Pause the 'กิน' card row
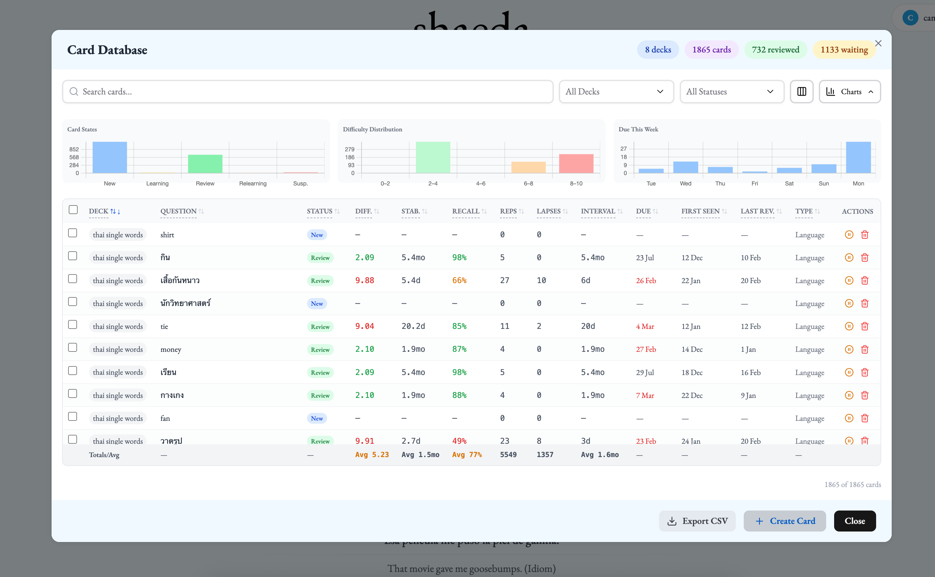The width and height of the screenshot is (935, 577). pos(849,258)
